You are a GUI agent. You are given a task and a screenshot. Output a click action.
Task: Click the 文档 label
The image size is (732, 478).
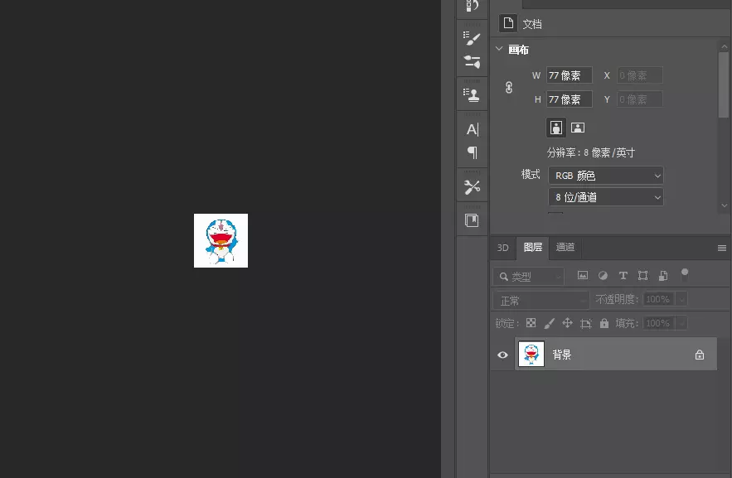pyautogui.click(x=532, y=24)
